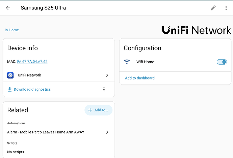
Task: Click the UniFi Network integration icon
Action: coord(10,75)
